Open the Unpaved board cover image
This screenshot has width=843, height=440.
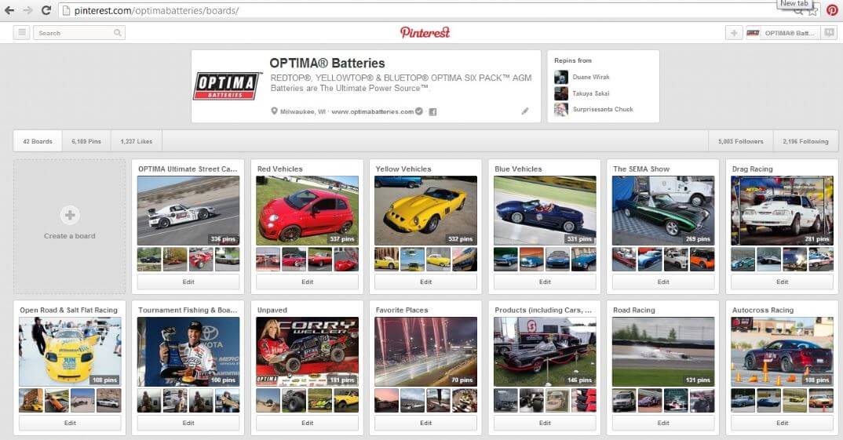[307, 351]
